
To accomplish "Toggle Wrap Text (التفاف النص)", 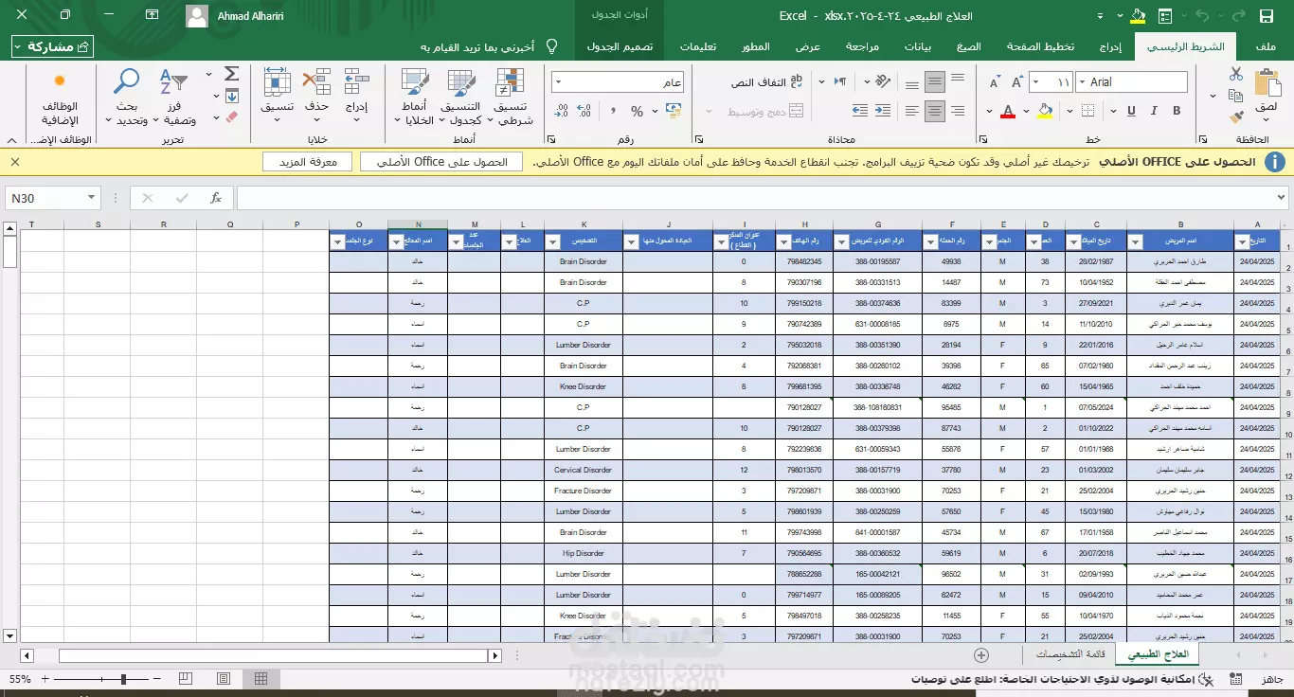I will tap(767, 82).
